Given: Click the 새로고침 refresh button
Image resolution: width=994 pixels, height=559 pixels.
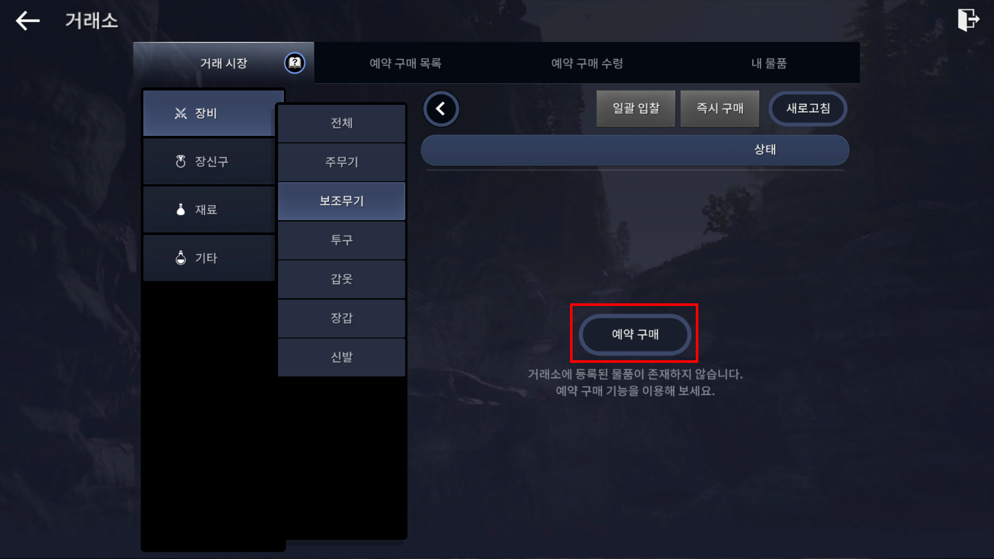Looking at the screenshot, I should coord(808,109).
